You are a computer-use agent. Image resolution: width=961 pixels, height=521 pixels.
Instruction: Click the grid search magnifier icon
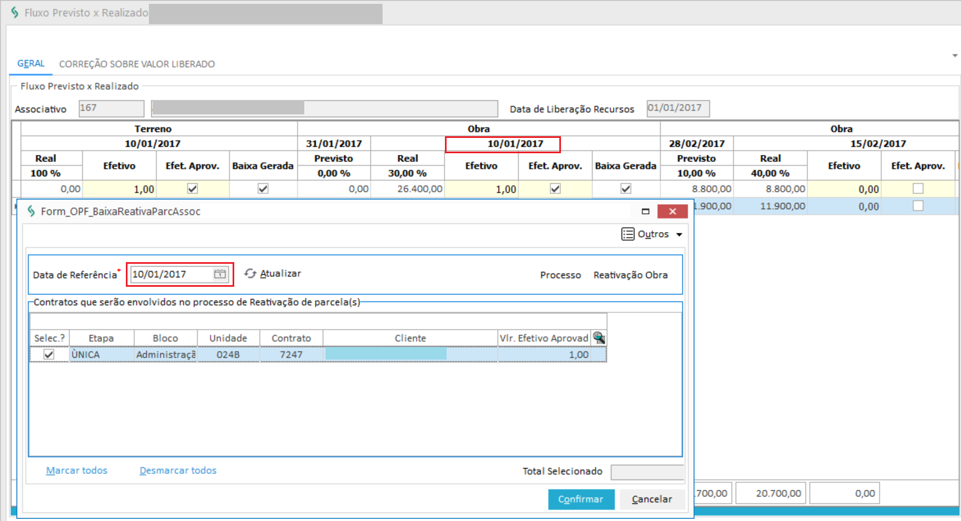(x=599, y=338)
